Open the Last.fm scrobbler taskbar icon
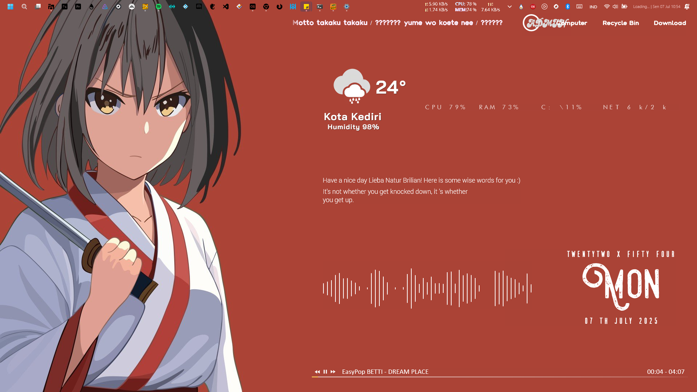697x392 pixels. click(253, 7)
